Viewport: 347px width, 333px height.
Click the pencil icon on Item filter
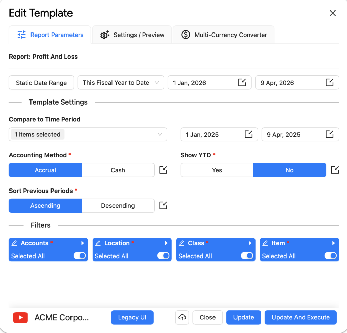[x=265, y=243]
